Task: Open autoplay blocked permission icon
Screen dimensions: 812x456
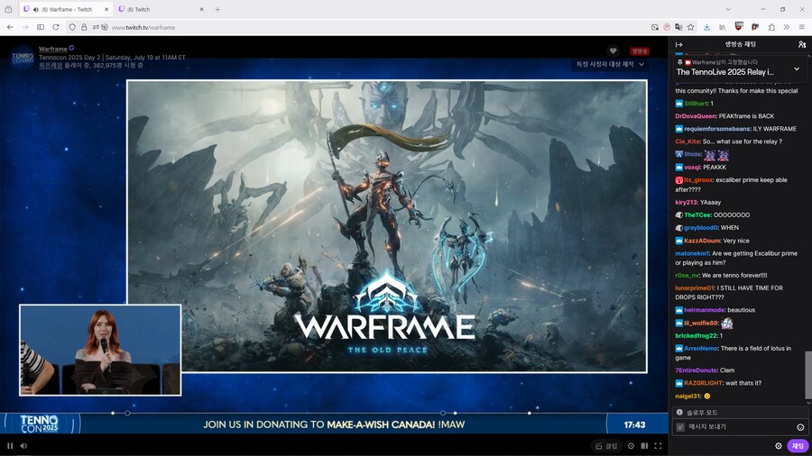Action: 105,27
